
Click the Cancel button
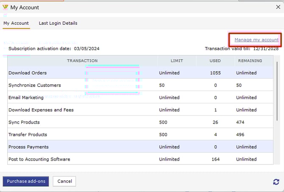[x=64, y=181]
